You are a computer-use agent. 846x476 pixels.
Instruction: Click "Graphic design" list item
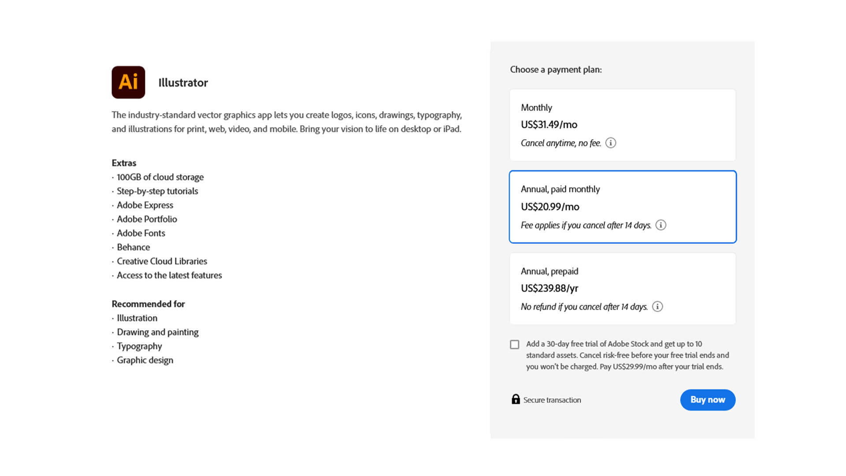tap(145, 361)
